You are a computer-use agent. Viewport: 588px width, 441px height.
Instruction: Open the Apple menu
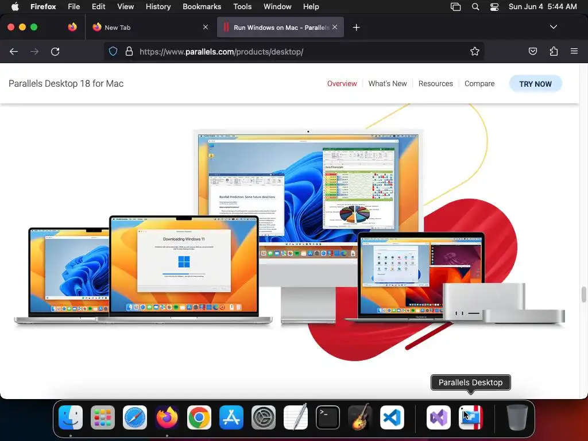(14, 6)
